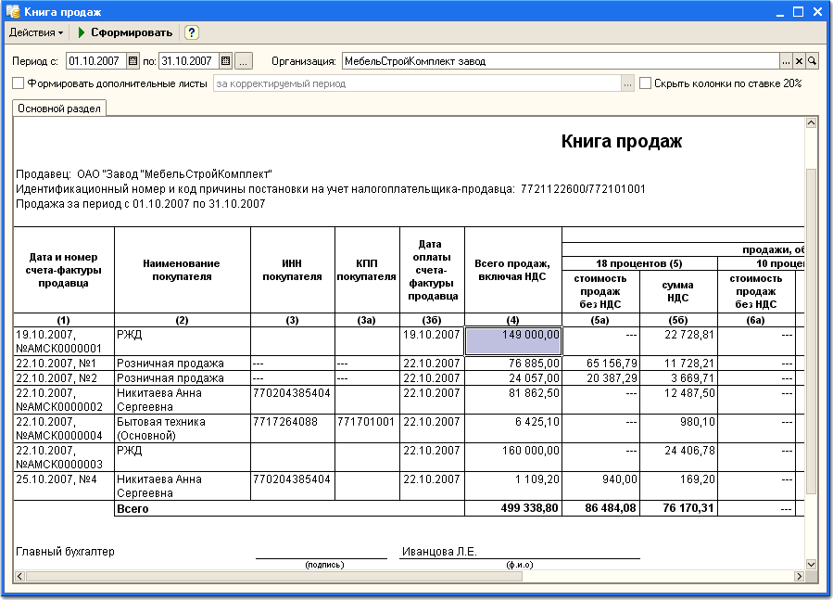Click ellipsis of корректируемый период field
The image size is (833, 600).
point(628,83)
